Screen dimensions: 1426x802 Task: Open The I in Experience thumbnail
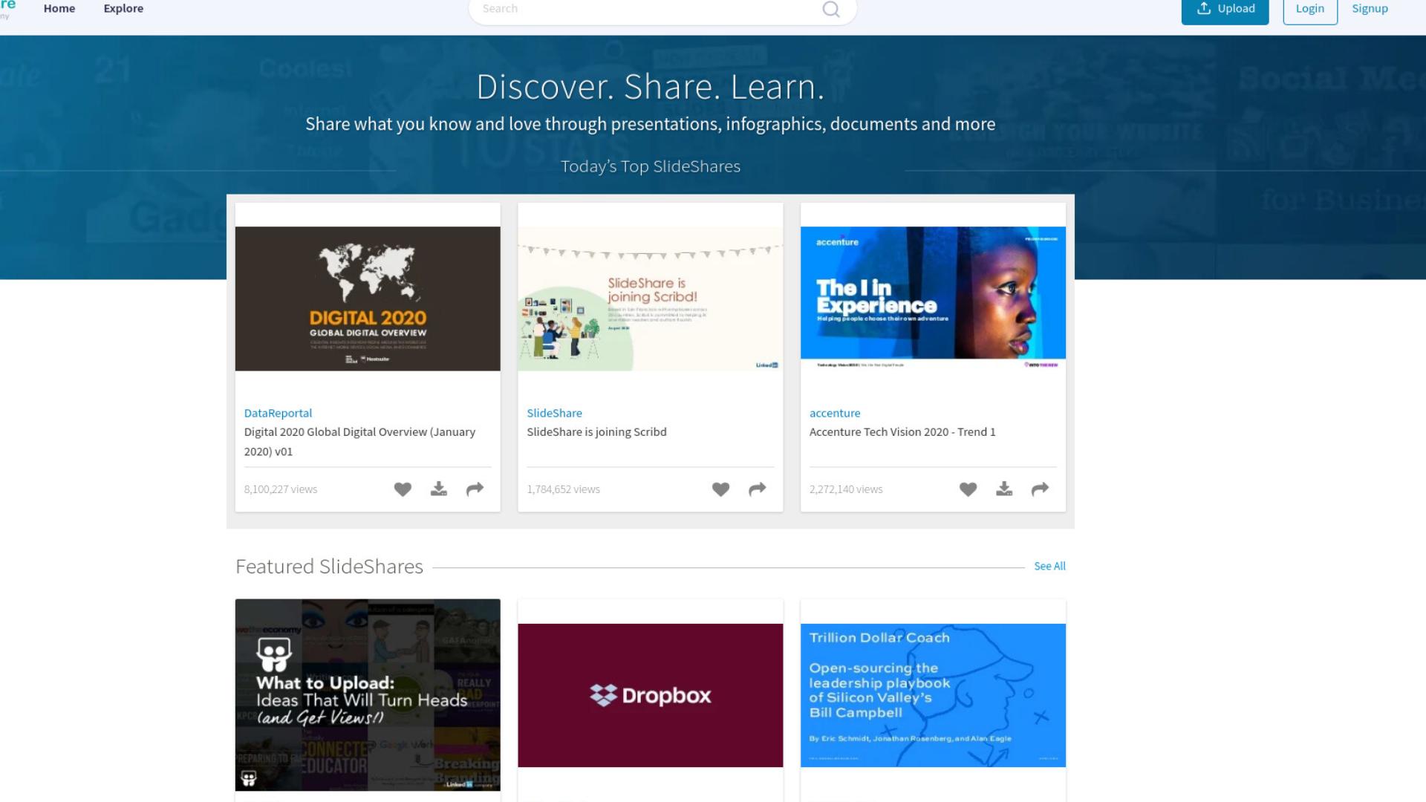[x=933, y=299]
